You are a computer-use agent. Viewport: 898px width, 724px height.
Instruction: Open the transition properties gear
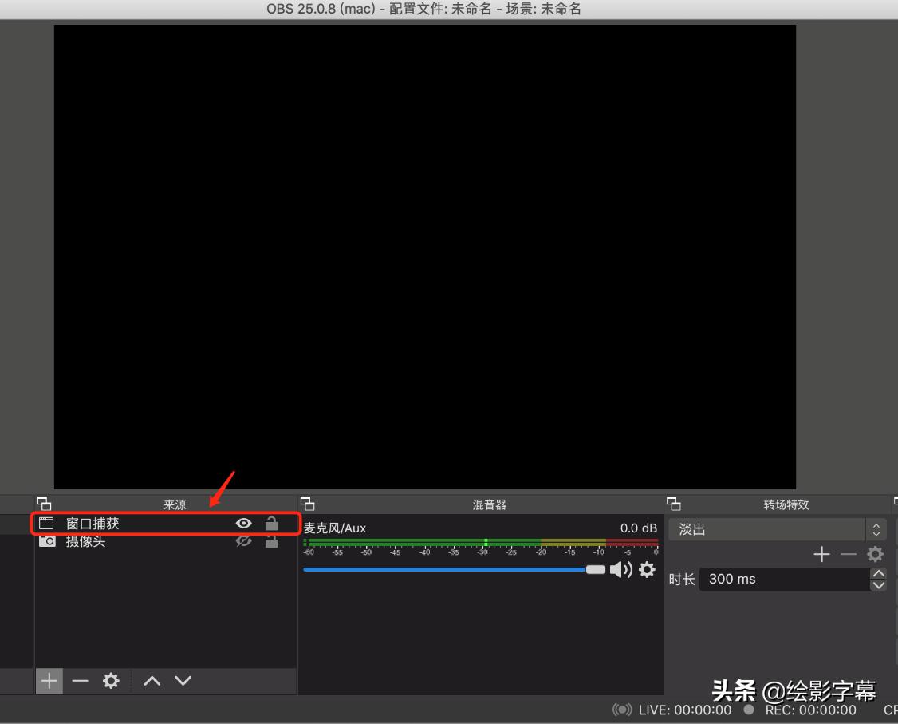875,554
